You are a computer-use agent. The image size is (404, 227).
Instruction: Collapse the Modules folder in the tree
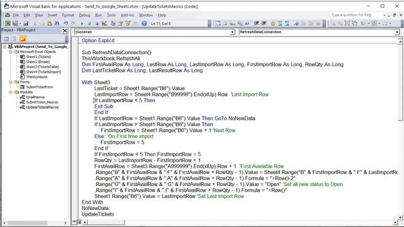11,92
